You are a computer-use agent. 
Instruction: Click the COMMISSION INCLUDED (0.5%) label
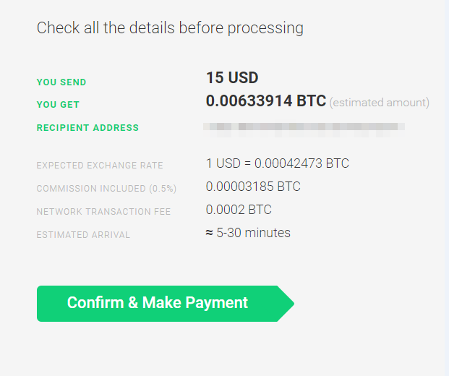[106, 189]
